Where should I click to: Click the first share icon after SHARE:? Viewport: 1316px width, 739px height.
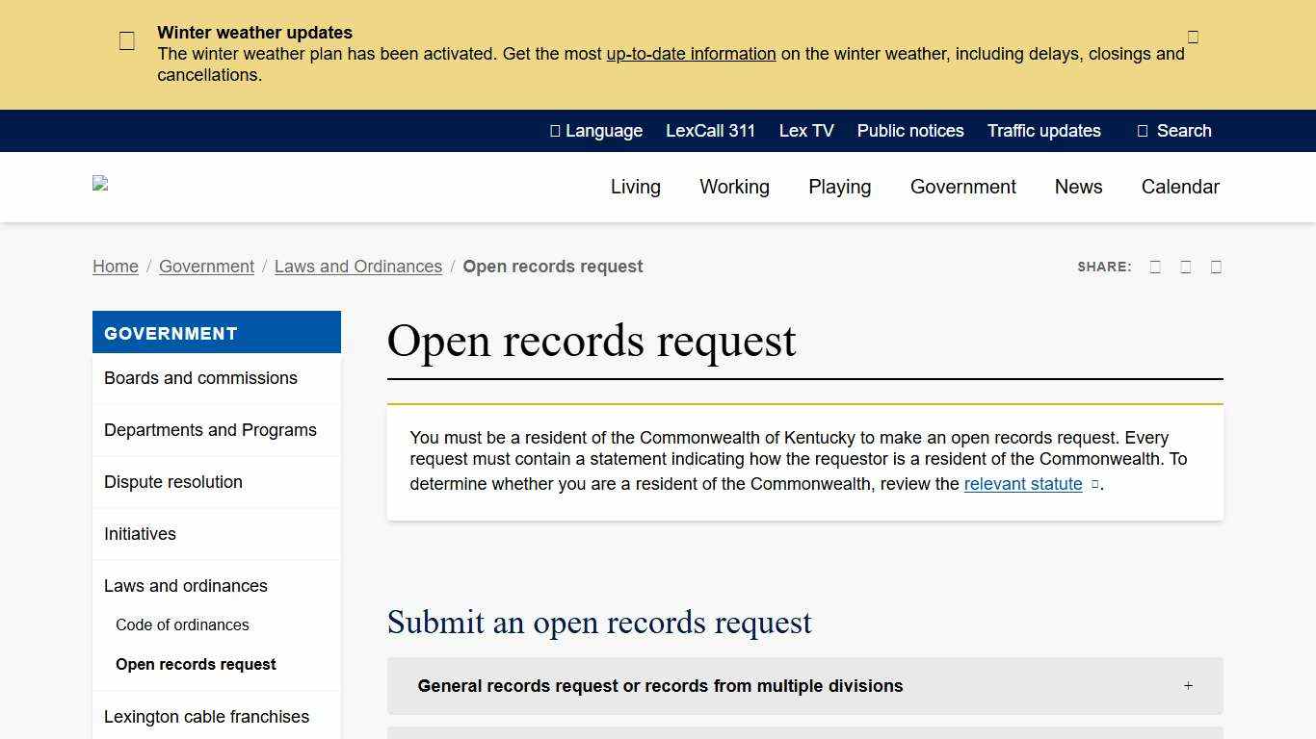[1155, 267]
